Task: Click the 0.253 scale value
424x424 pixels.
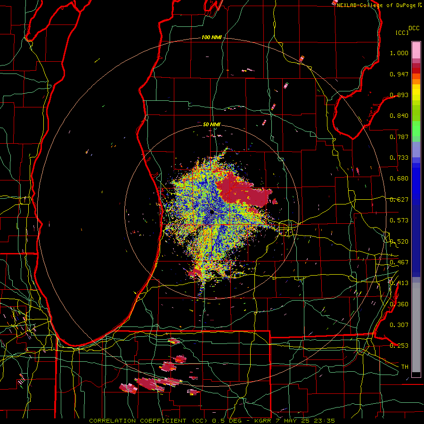Action: 399,346
